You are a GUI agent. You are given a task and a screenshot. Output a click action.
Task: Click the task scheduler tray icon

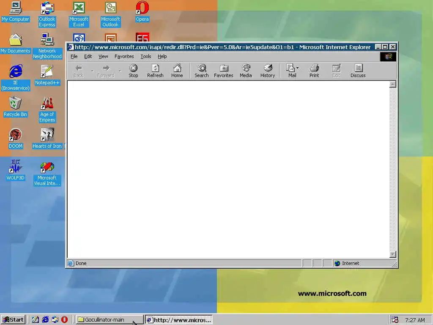(395, 320)
